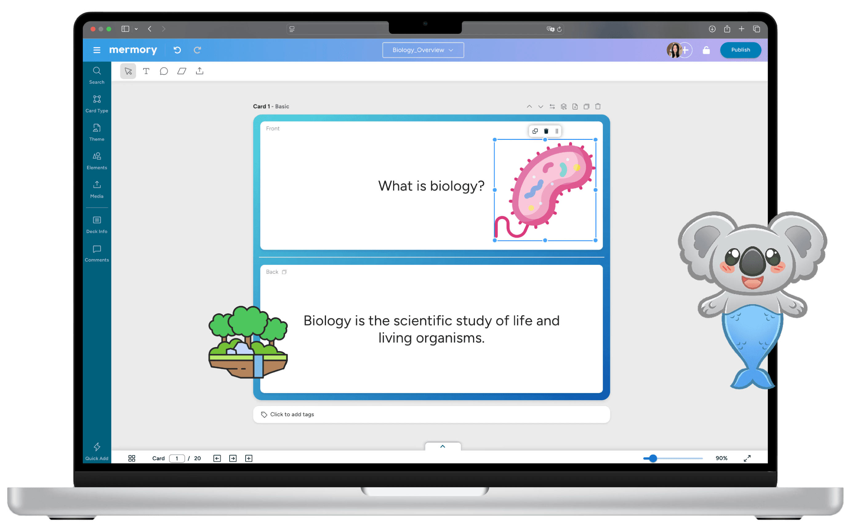Duplicate the selected bacteria image

(535, 131)
